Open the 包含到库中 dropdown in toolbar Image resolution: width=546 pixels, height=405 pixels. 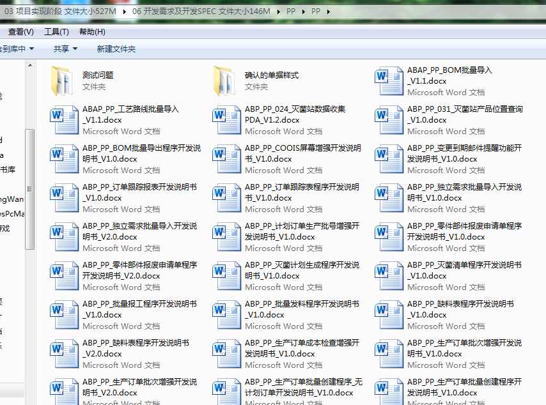click(x=17, y=49)
